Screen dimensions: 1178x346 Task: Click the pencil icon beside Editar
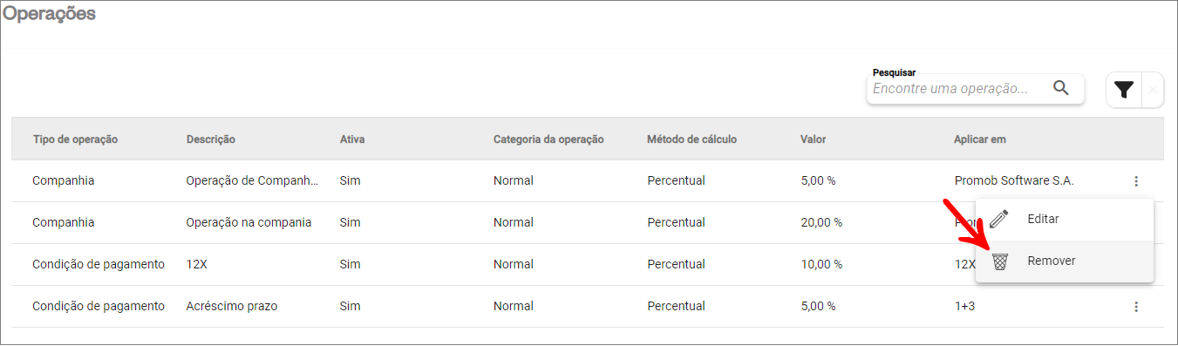(999, 219)
